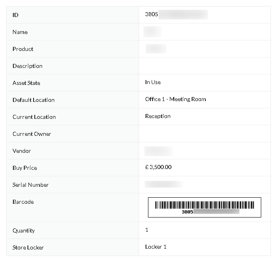
Task: Click the "Asset State" row label
Action: point(26,83)
